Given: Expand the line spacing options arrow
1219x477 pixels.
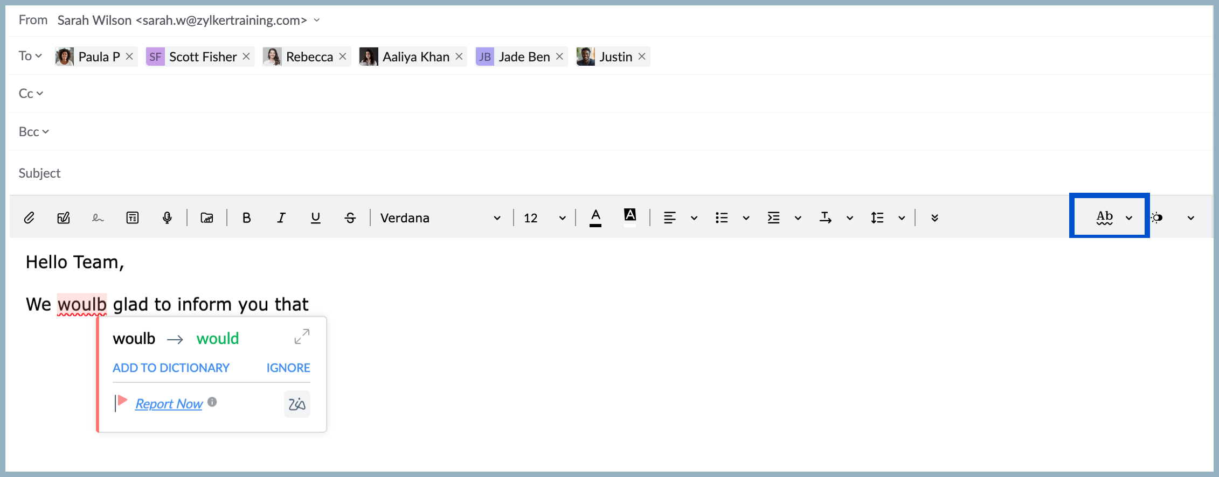Looking at the screenshot, I should click(x=902, y=218).
